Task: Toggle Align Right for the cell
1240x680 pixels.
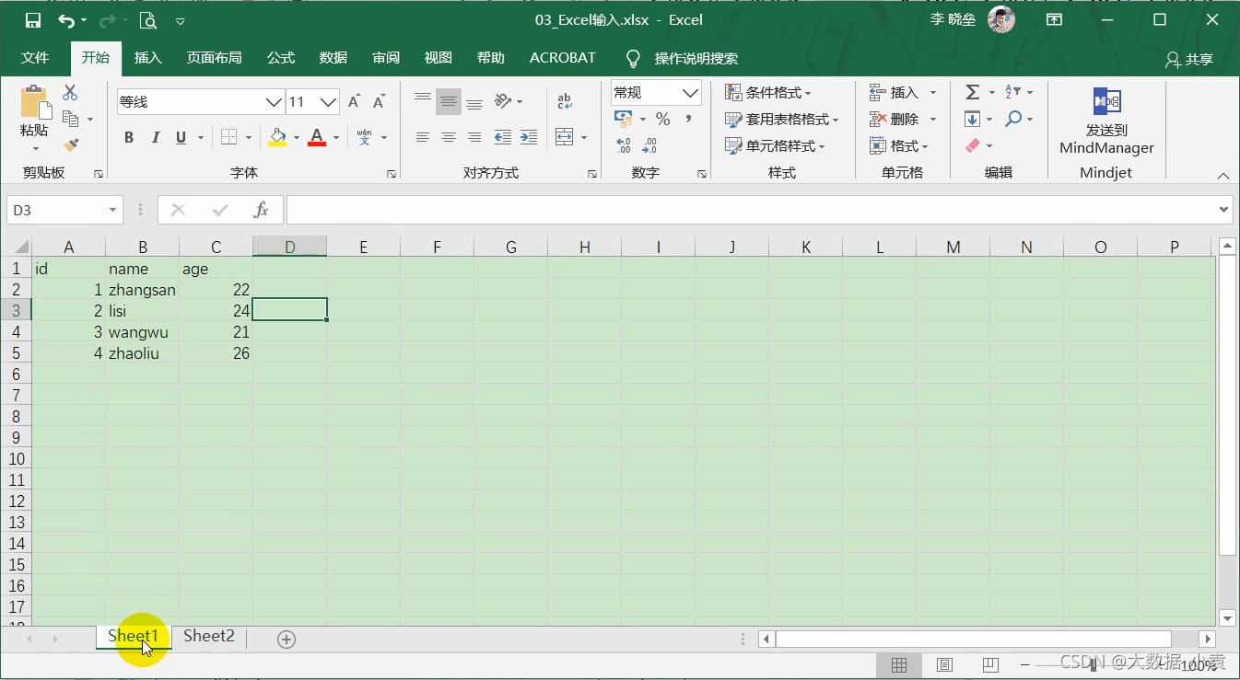Action: pyautogui.click(x=474, y=137)
